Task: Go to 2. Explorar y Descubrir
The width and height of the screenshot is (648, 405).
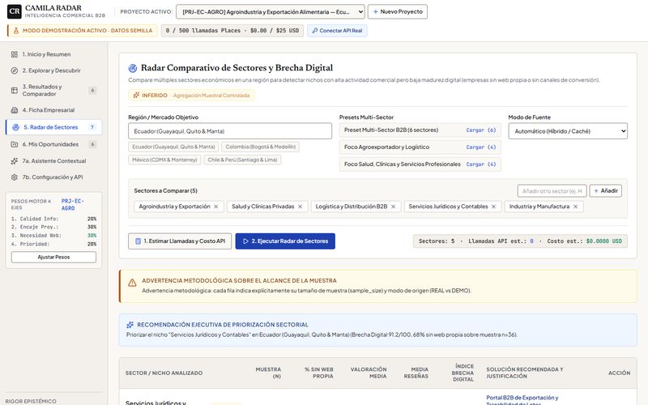Action: [x=53, y=70]
